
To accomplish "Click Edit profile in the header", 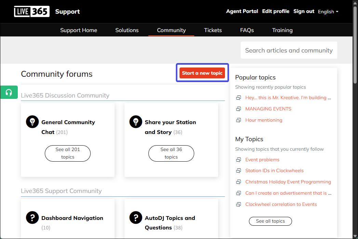I will (276, 11).
